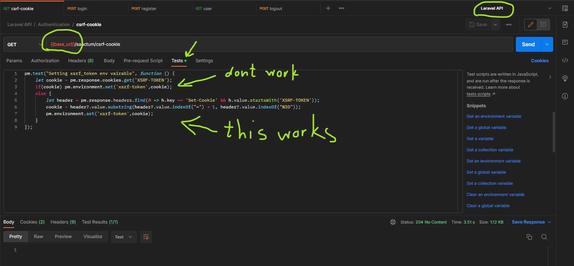The height and width of the screenshot is (266, 574).
Task: Click the snippets panel scrollbar
Action: [x=554, y=132]
